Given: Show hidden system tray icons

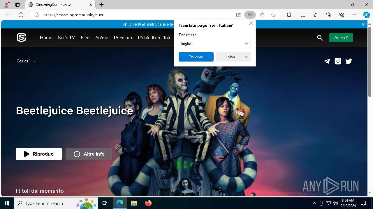Looking at the screenshot, I should click(x=314, y=203).
